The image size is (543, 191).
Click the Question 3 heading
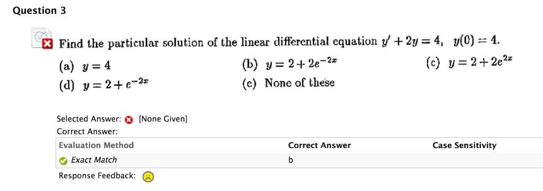(x=39, y=11)
